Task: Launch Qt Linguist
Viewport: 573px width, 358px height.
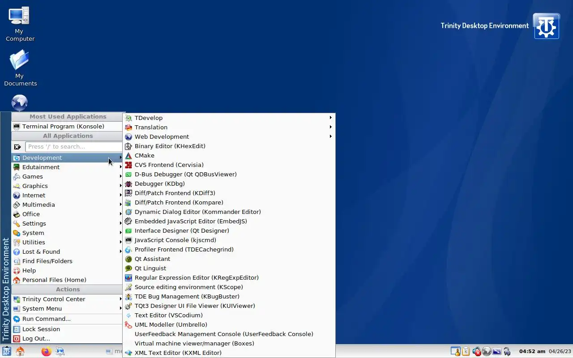Action: tap(229, 268)
